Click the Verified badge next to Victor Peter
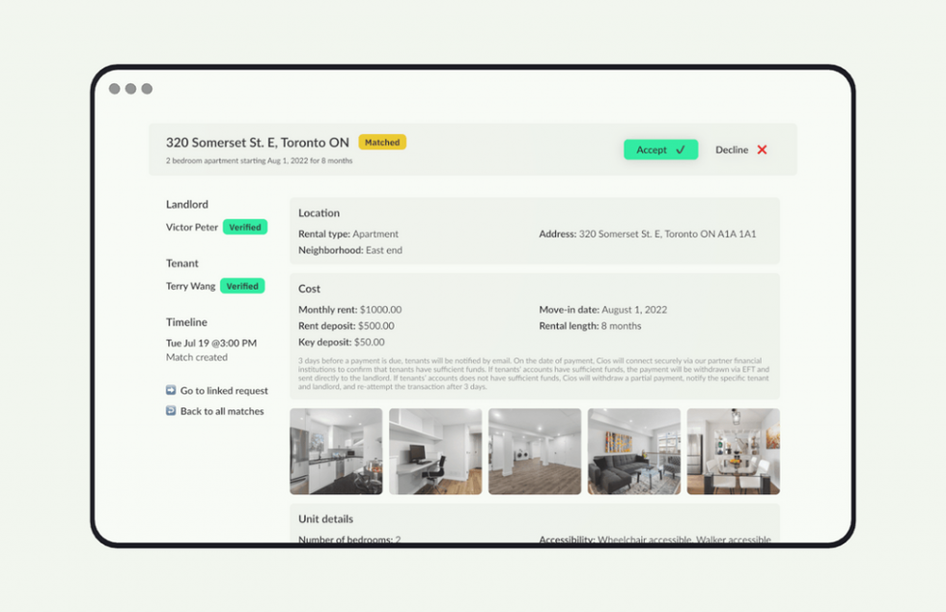Viewport: 946px width, 612px height. (x=245, y=227)
